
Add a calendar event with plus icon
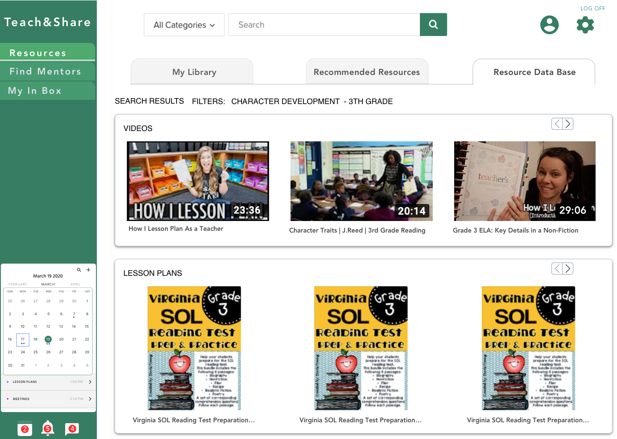88,270
